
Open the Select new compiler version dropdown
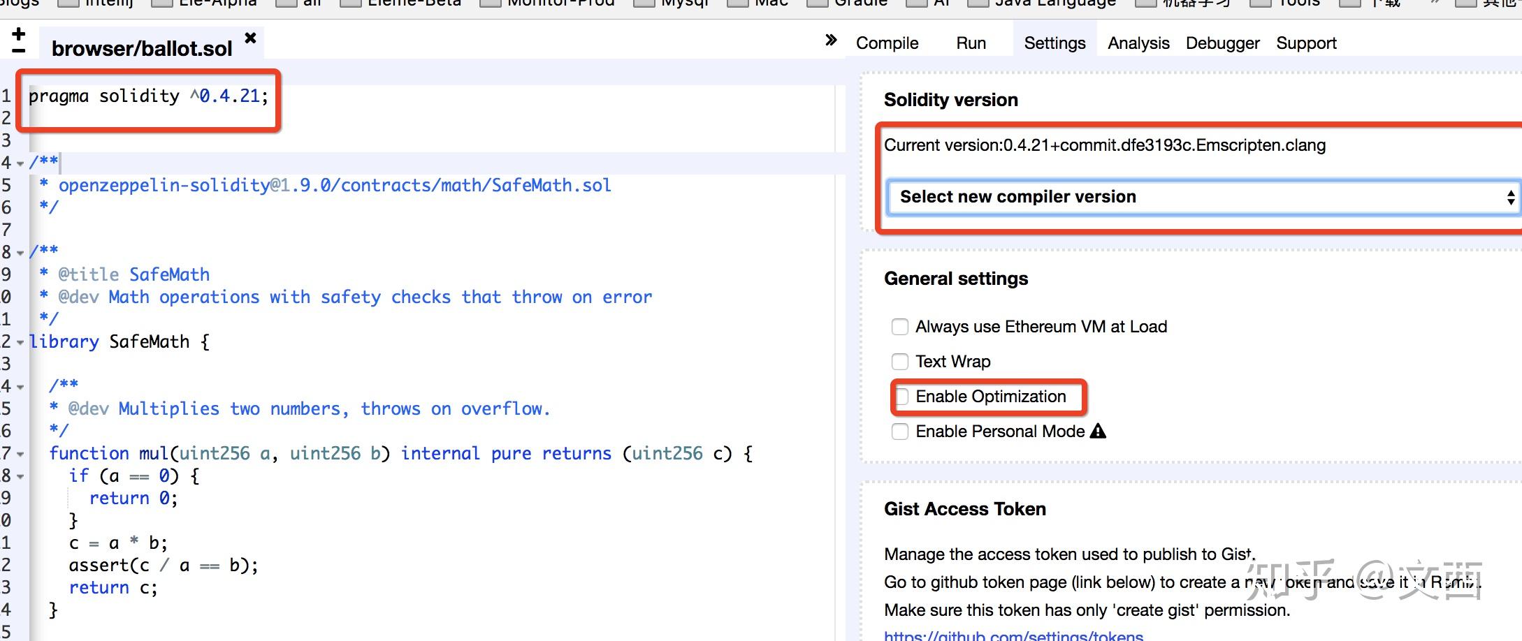click(x=1203, y=197)
